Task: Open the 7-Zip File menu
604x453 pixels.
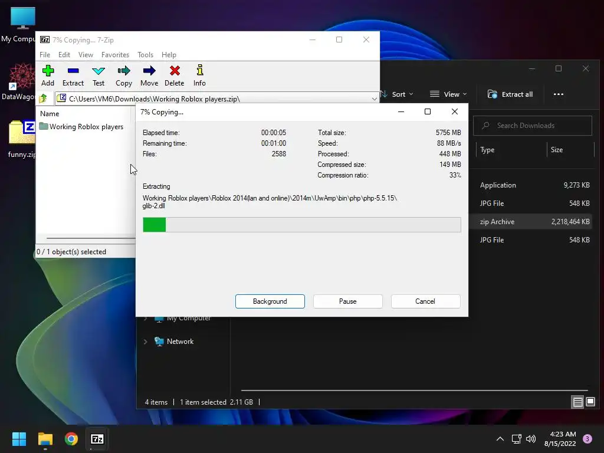Action: [x=45, y=55]
